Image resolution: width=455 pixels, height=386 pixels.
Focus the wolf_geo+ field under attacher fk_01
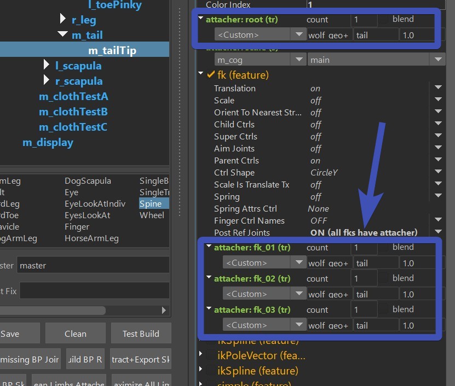[330, 263]
